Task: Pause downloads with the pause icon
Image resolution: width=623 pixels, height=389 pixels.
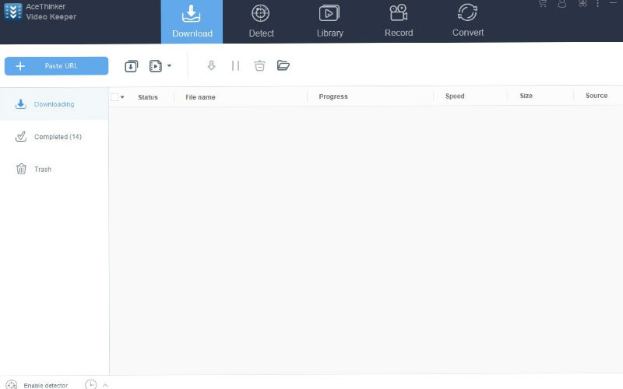Action: coord(236,65)
